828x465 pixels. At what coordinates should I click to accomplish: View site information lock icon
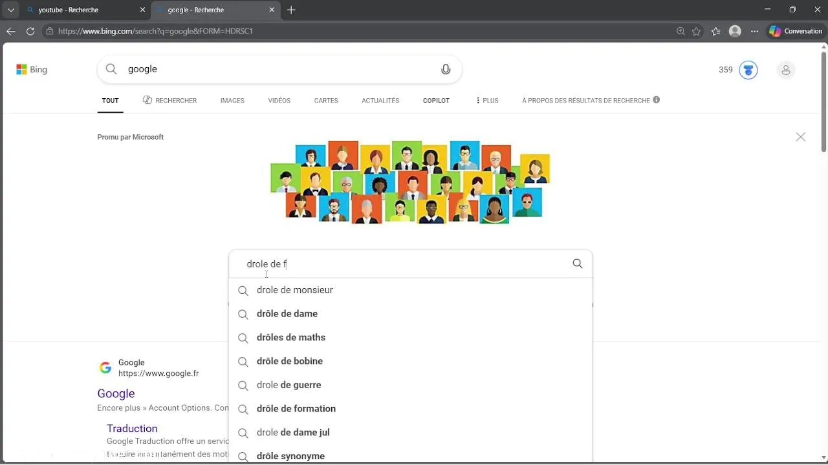pyautogui.click(x=50, y=31)
